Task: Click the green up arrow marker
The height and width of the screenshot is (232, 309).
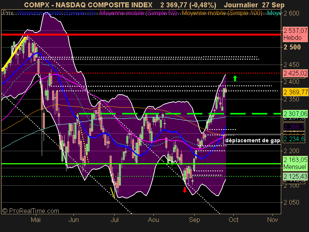Action: pyautogui.click(x=235, y=78)
